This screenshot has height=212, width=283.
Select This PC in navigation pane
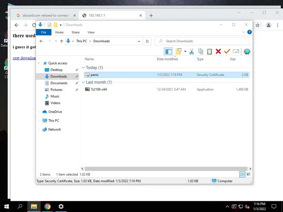54,121
